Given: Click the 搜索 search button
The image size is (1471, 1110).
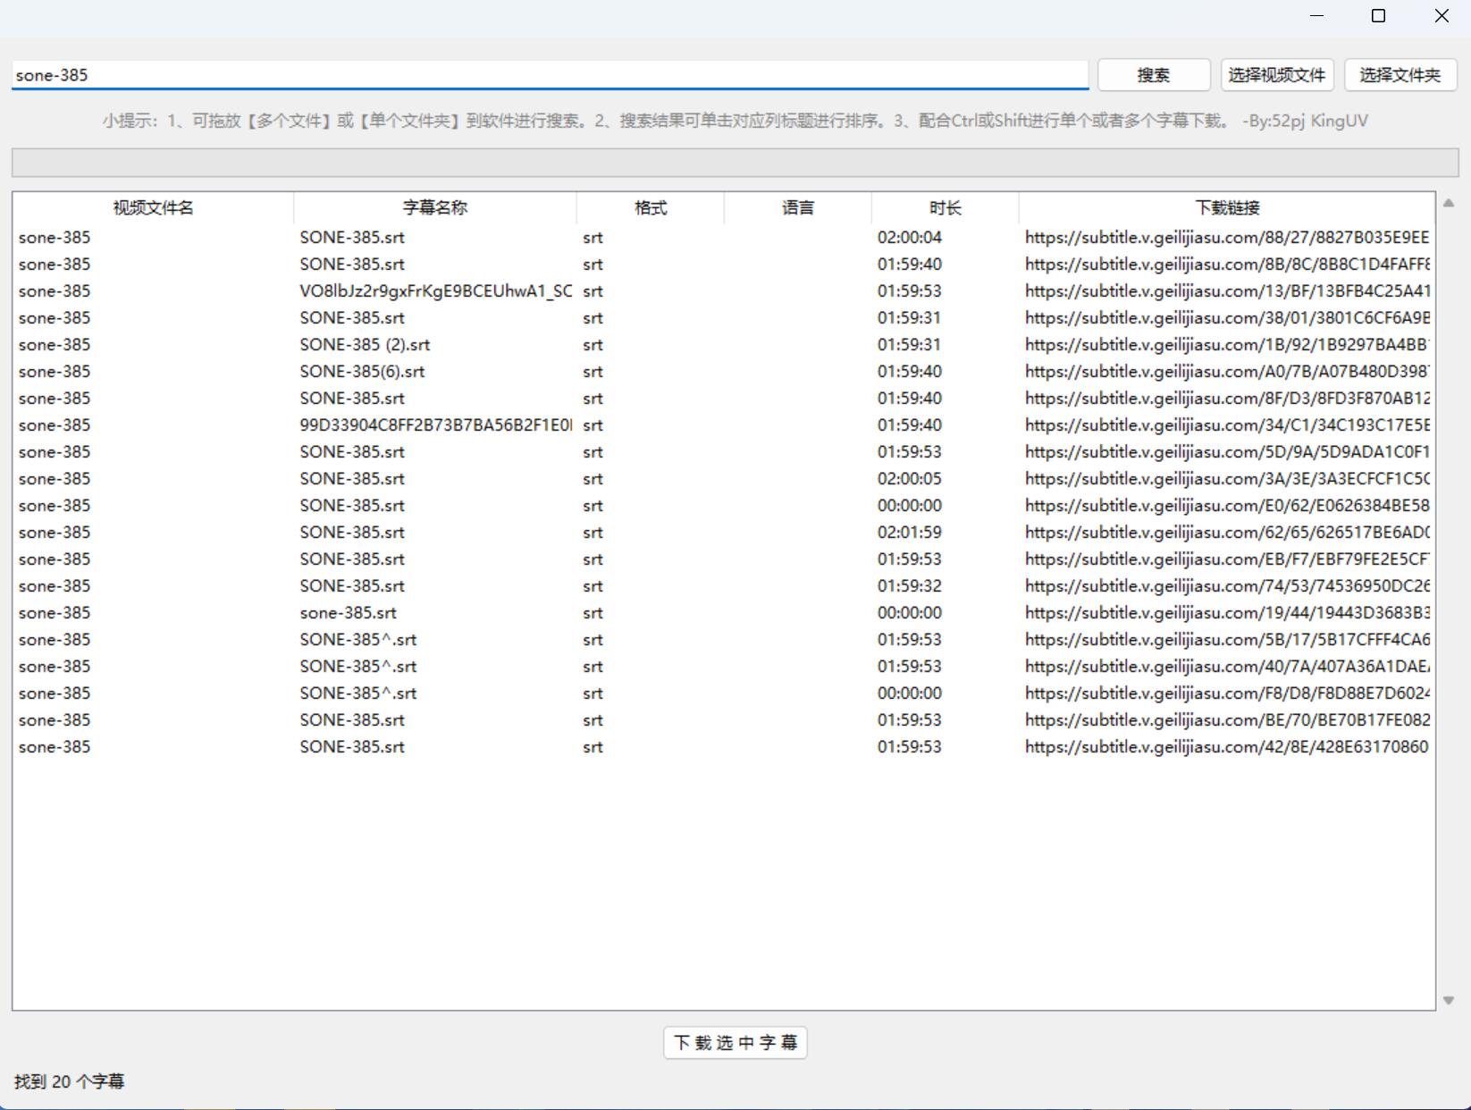Looking at the screenshot, I should 1154,75.
